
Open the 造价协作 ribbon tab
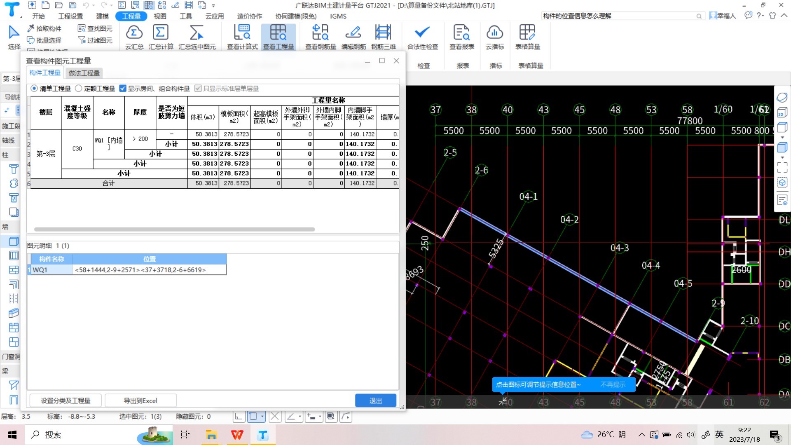(x=250, y=16)
